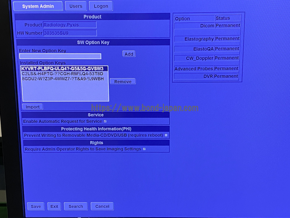Click the HW Number field

point(70,33)
